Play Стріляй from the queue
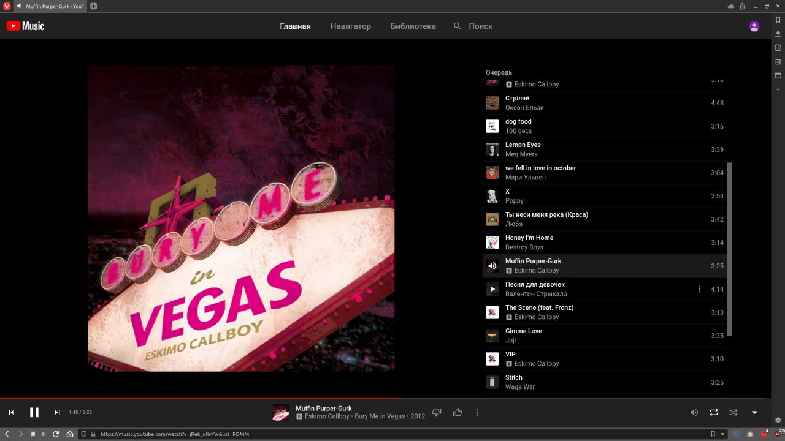 tap(604, 103)
